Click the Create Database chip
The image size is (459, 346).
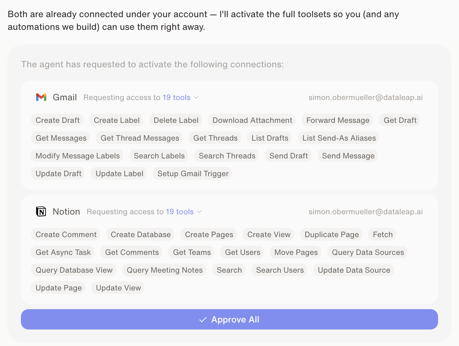140,235
